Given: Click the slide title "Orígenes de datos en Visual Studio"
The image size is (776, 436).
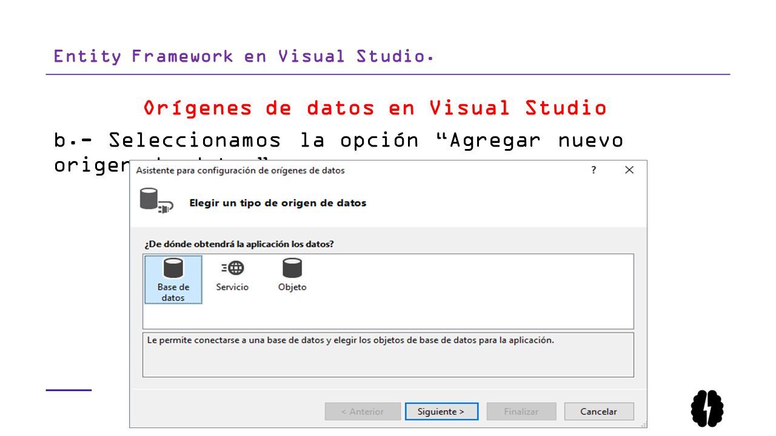Looking at the screenshot, I should point(375,108).
